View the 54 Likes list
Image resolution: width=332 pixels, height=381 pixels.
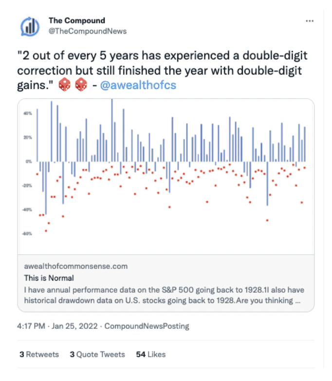(151, 355)
